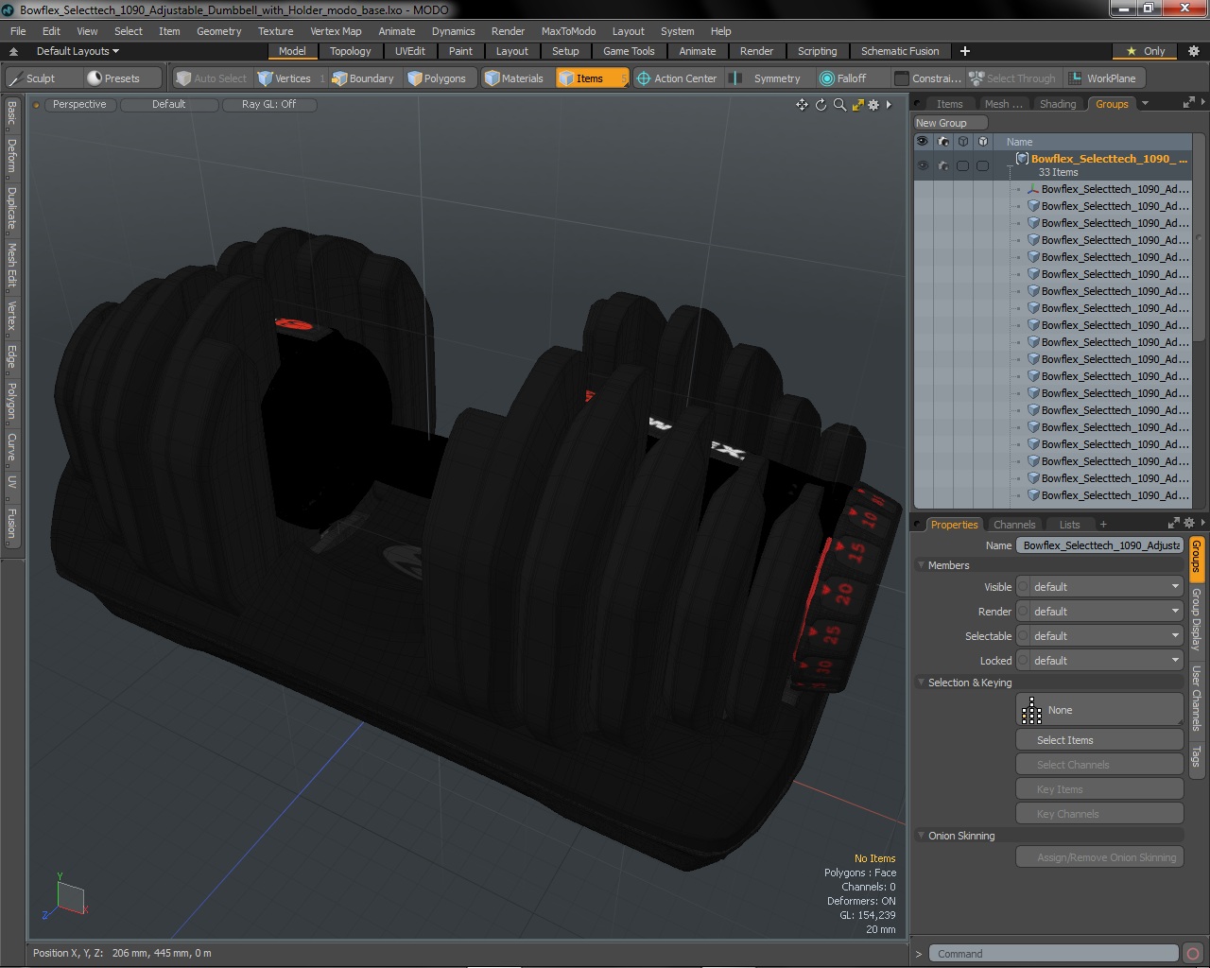
Task: Open the Dynamics menu
Action: pos(453,31)
